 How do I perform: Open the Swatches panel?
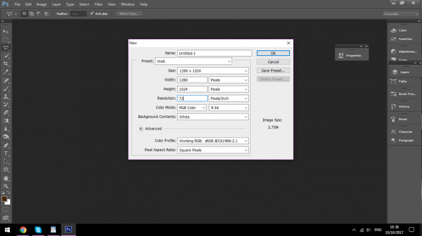click(x=401, y=39)
